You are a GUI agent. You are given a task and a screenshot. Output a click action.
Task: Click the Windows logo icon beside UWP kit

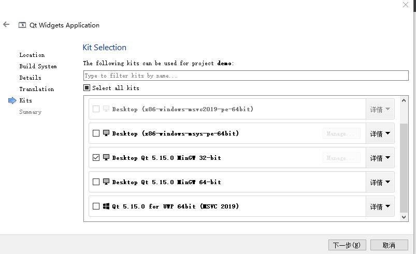point(106,206)
